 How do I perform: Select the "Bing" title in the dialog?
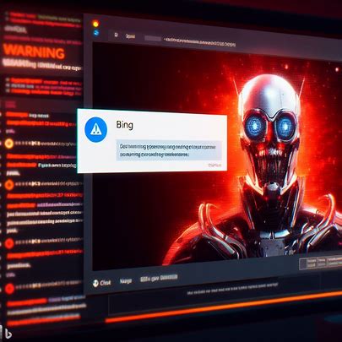[x=124, y=124]
